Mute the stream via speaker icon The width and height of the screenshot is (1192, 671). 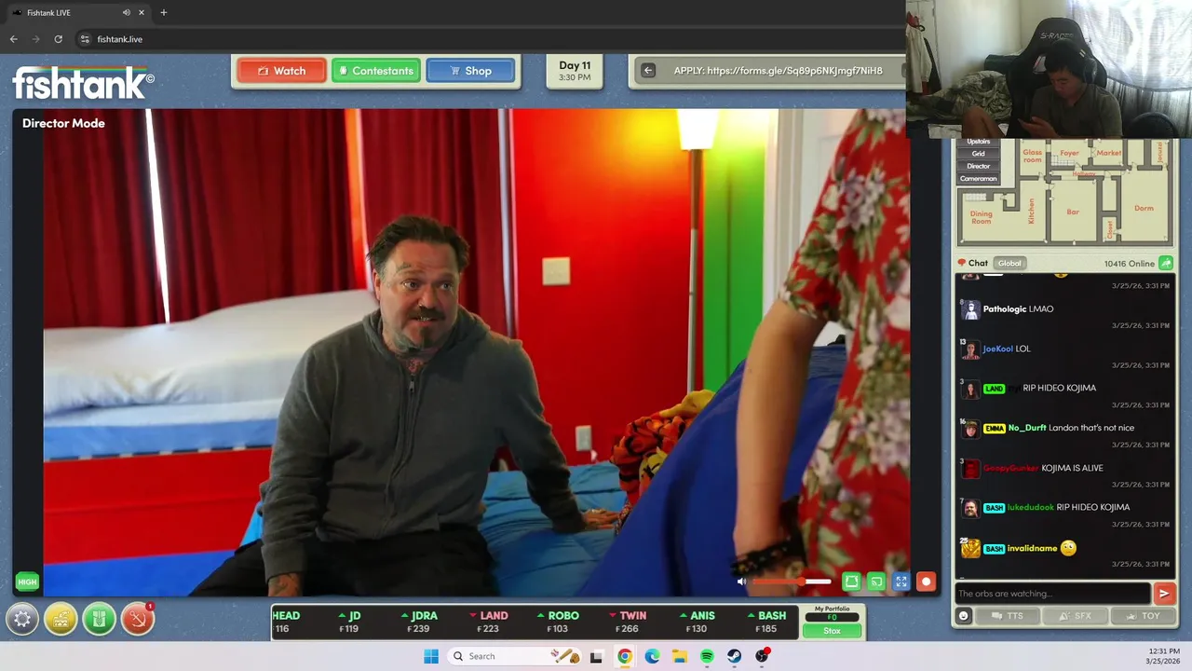click(741, 582)
